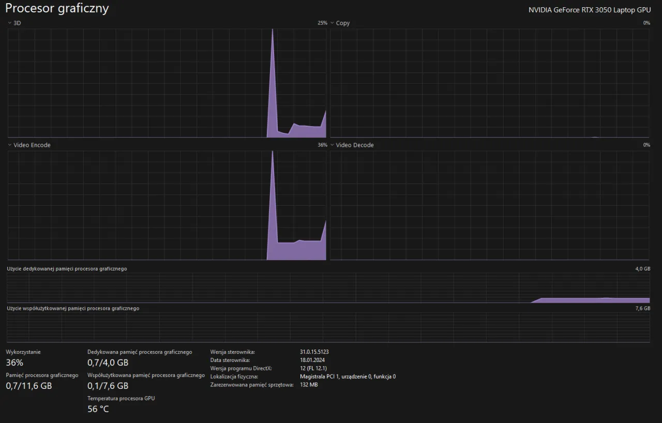
Task: Click the 3D engine usage graph
Action: (x=167, y=83)
